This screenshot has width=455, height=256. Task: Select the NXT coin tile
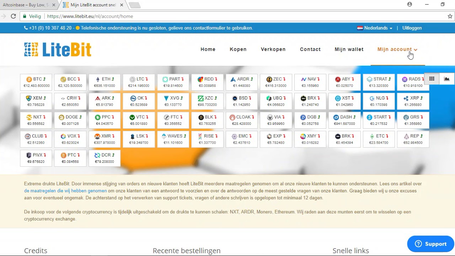click(x=36, y=120)
